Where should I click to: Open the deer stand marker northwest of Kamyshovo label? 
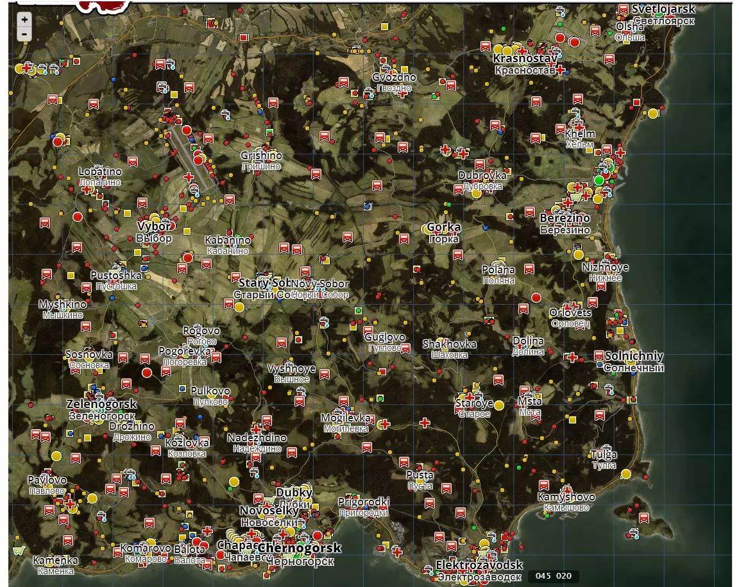544,485
